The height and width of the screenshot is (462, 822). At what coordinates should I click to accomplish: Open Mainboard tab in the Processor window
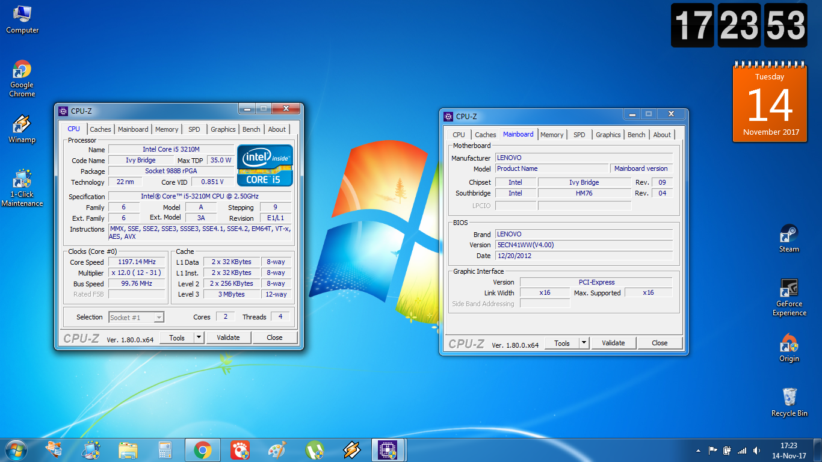coord(133,129)
